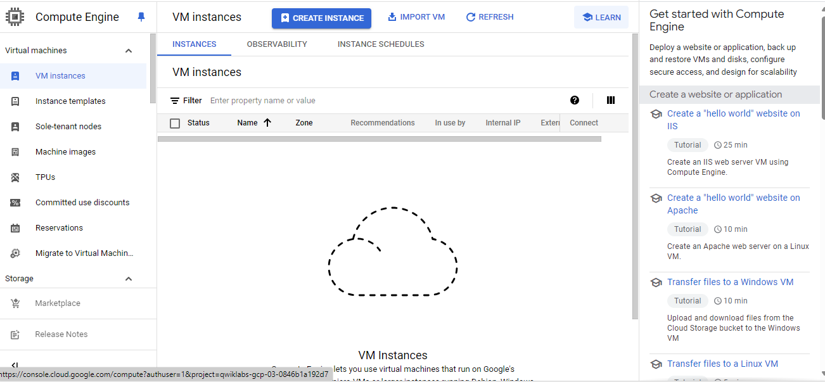Viewport: 825px width, 382px height.
Task: Click the Sole-tenant nodes icon
Action: point(15,127)
